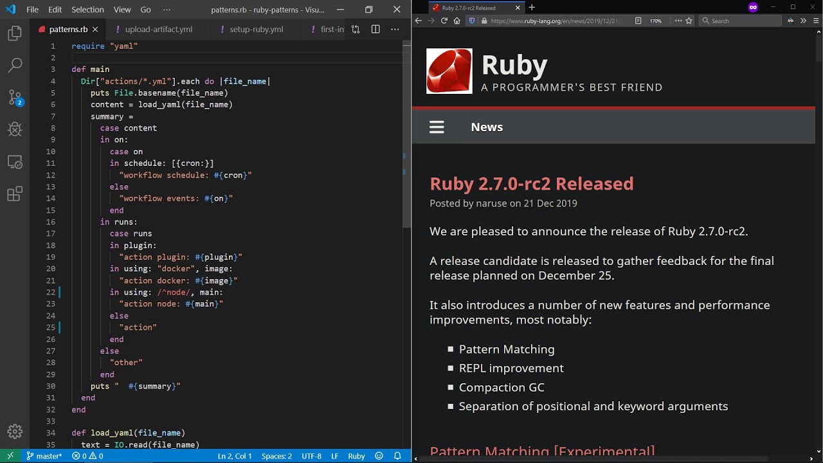
Task: Change UTF-8 file encoding in status bar
Action: coord(311,456)
